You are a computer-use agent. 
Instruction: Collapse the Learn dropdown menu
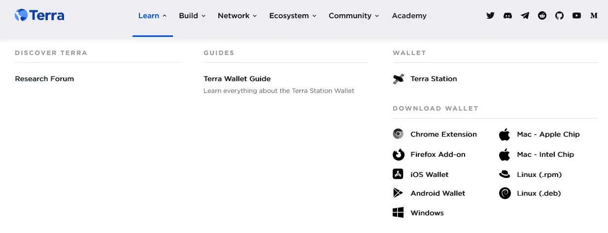click(152, 16)
